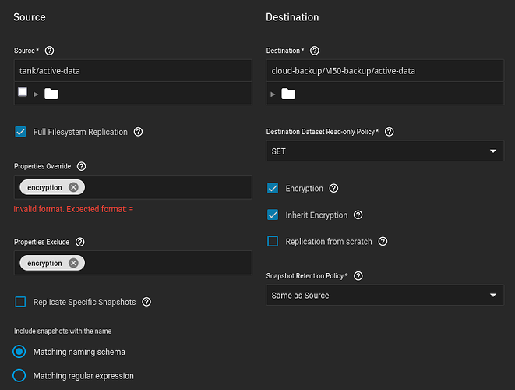Uncheck the destination Encryption checkbox
The width and height of the screenshot is (515, 390).
[273, 189]
